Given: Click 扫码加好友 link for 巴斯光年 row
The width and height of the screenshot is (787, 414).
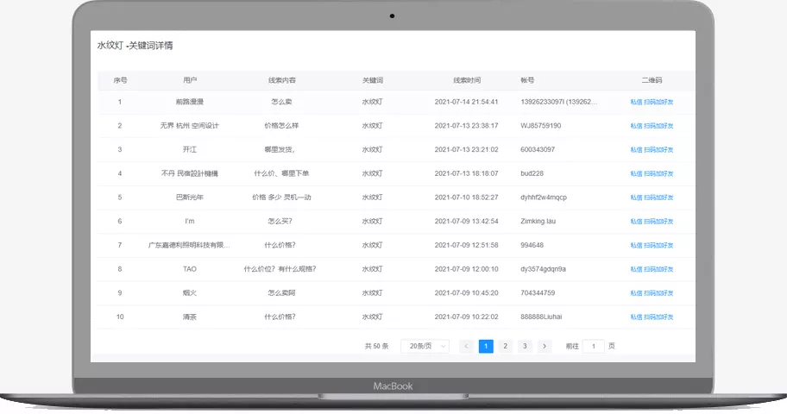Looking at the screenshot, I should [658, 198].
